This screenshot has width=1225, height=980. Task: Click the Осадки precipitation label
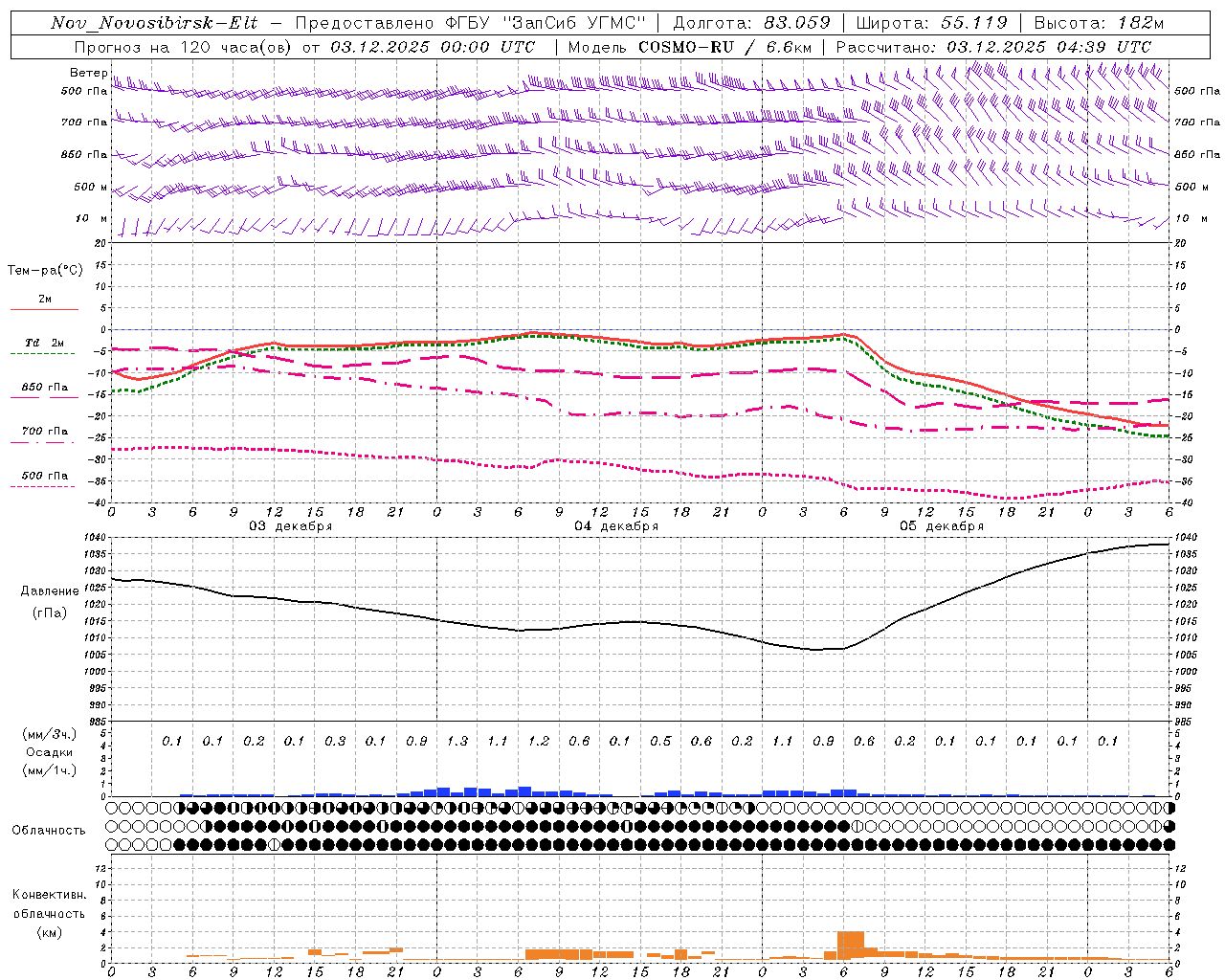coord(48,752)
